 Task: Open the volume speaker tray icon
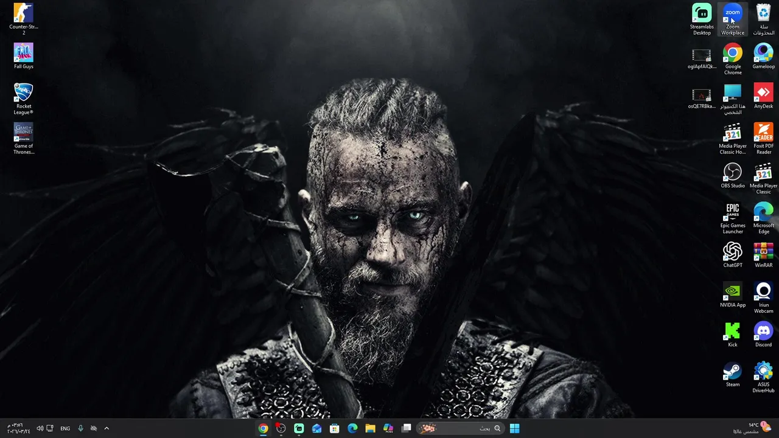[x=40, y=428]
